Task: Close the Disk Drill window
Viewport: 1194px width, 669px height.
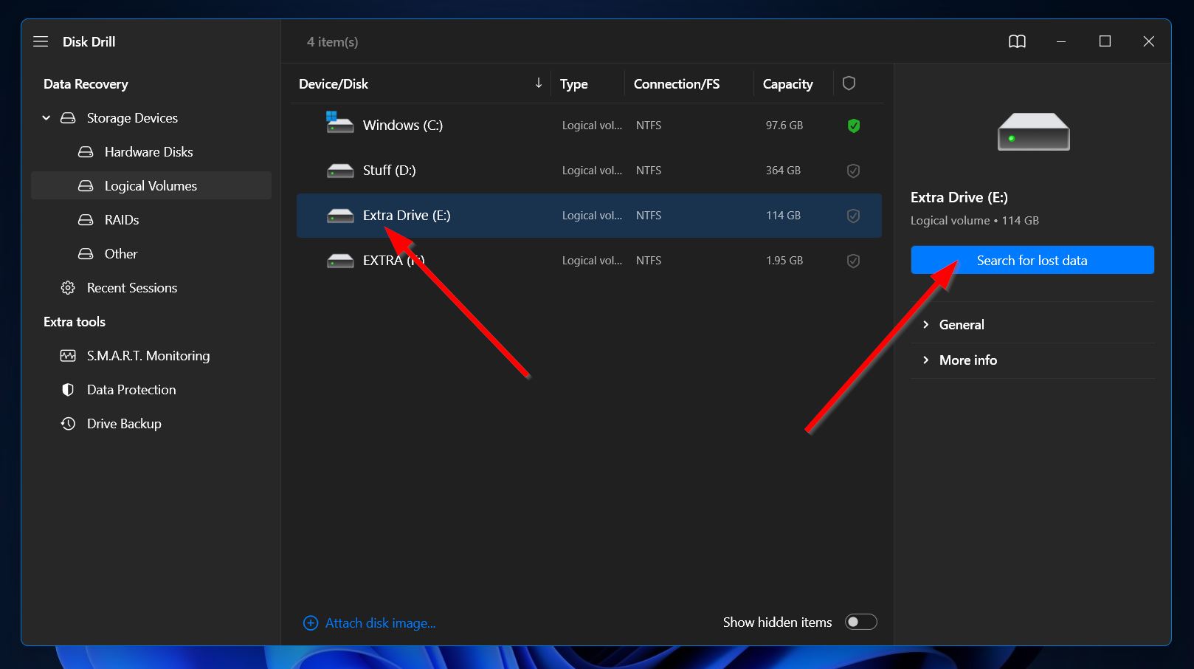Action: (x=1148, y=41)
